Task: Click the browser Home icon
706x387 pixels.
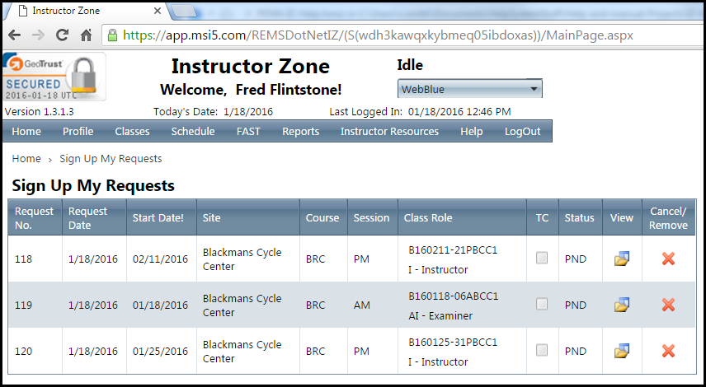Action: pos(86,35)
